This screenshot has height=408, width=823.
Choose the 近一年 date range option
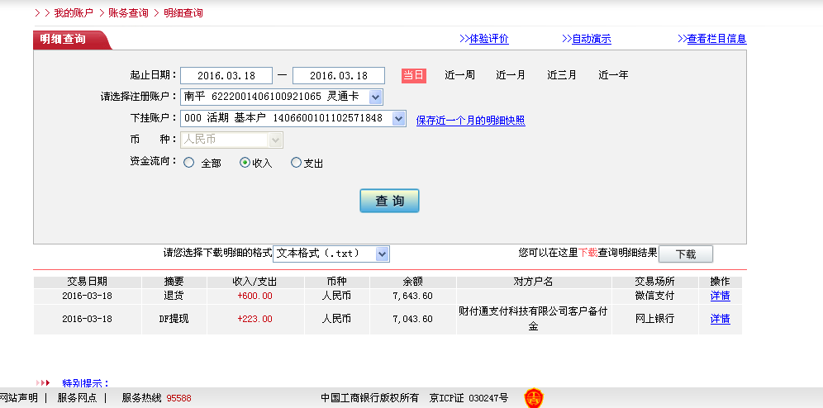pos(613,75)
